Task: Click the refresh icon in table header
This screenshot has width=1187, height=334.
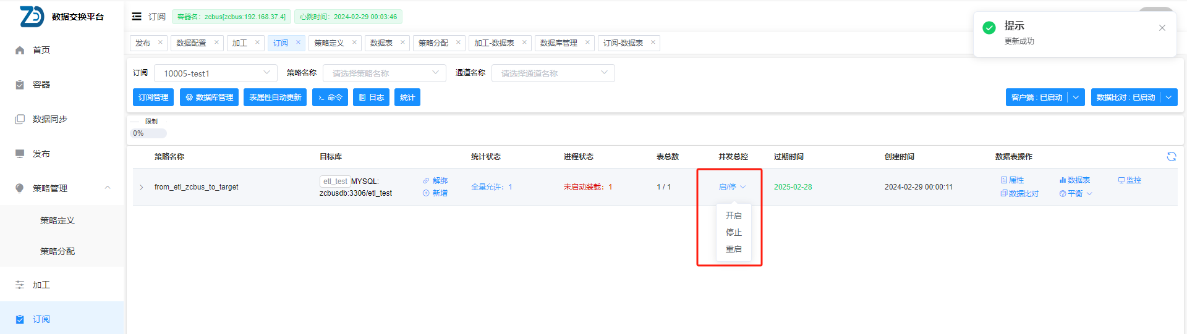Action: point(1171,157)
